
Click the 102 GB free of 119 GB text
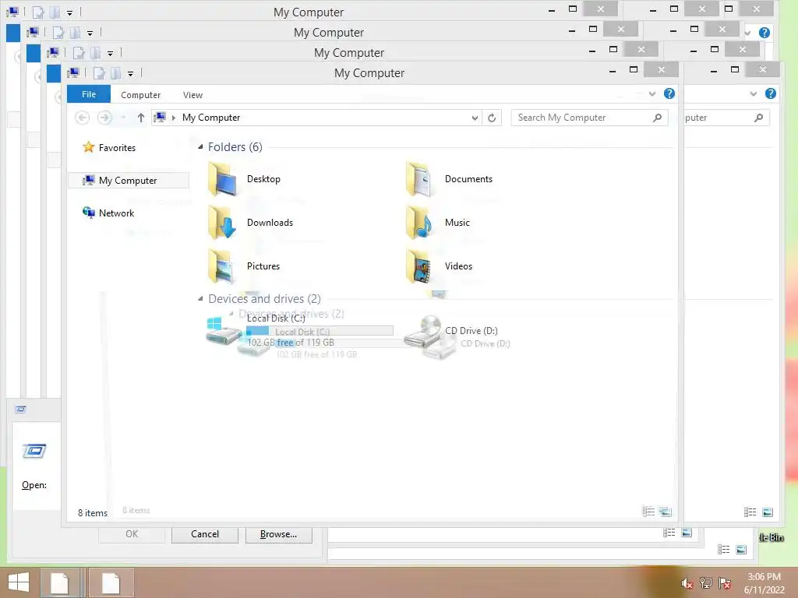[291, 343]
